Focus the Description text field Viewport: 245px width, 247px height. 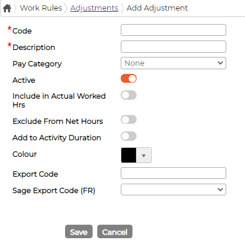click(173, 46)
